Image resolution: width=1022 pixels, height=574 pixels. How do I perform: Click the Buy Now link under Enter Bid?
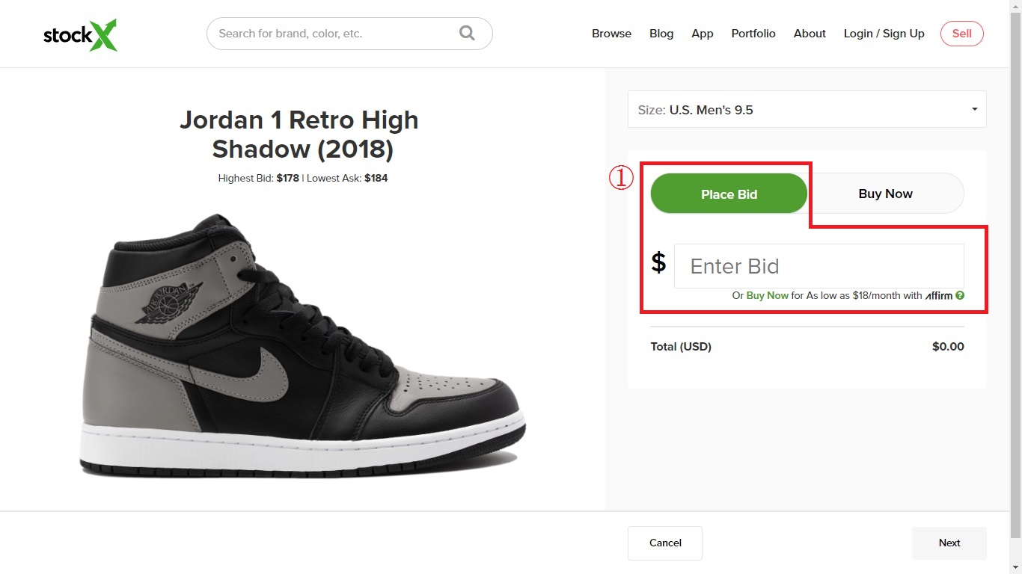click(x=767, y=295)
